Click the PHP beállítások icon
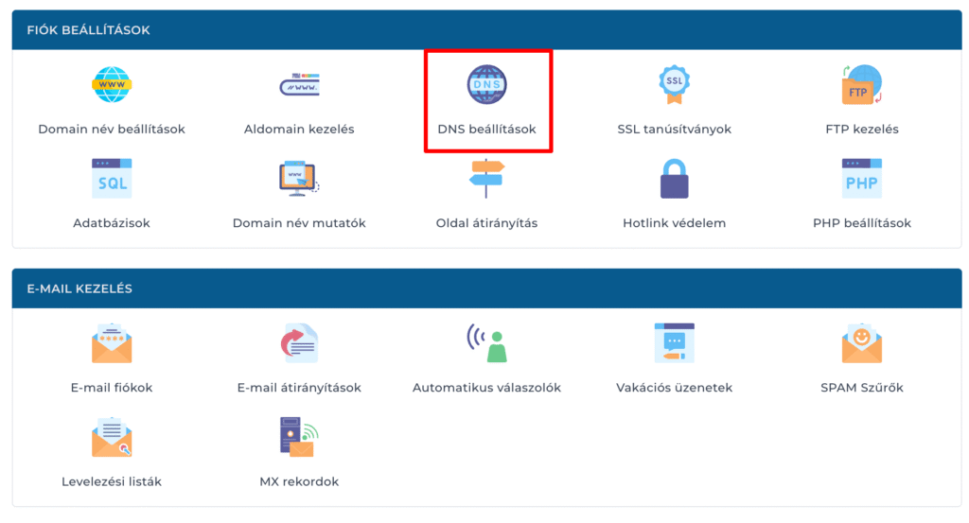This screenshot has width=969, height=523. 861,179
